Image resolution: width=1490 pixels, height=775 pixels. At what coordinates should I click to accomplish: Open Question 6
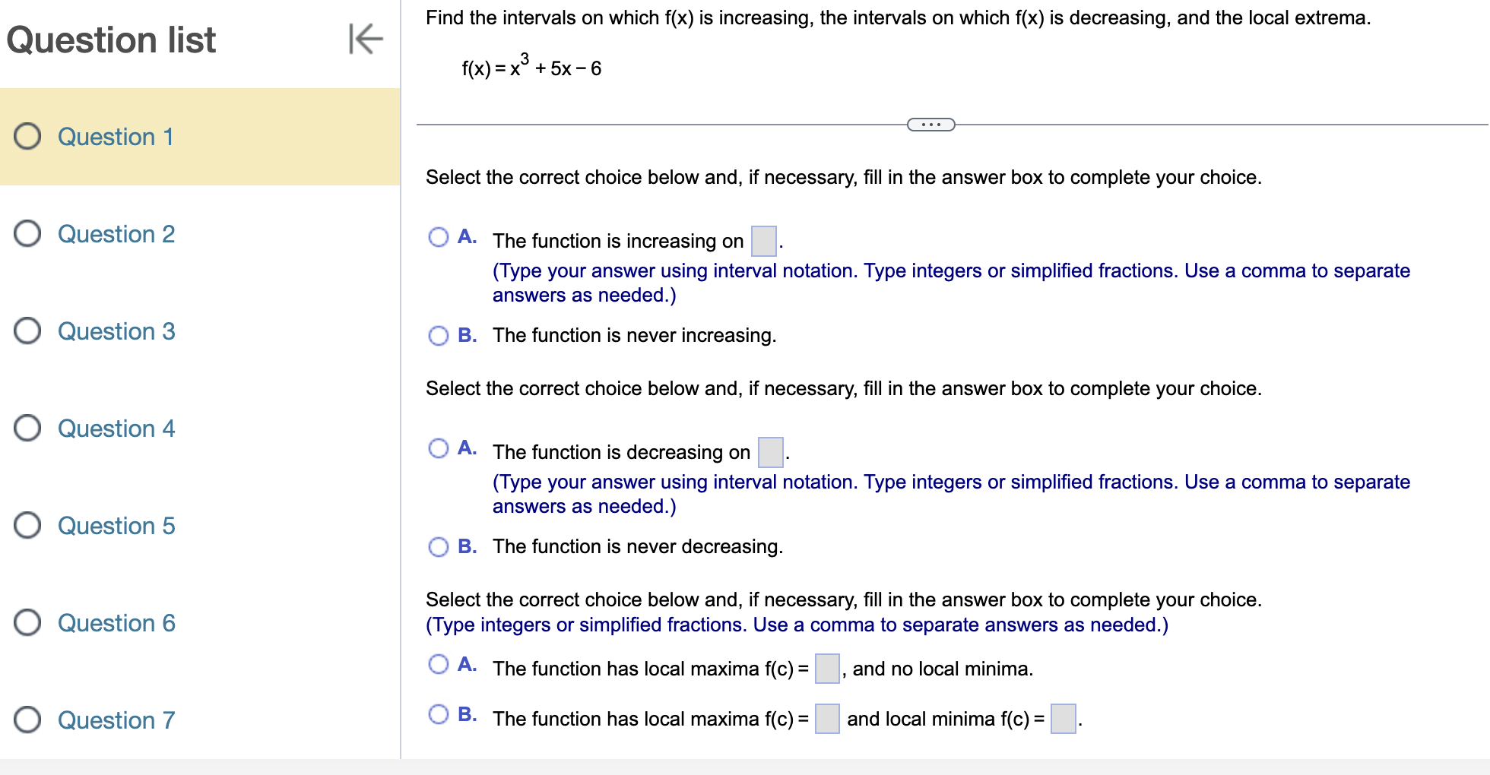[116, 622]
